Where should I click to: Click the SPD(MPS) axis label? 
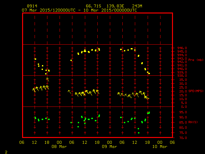pos(196,91)
